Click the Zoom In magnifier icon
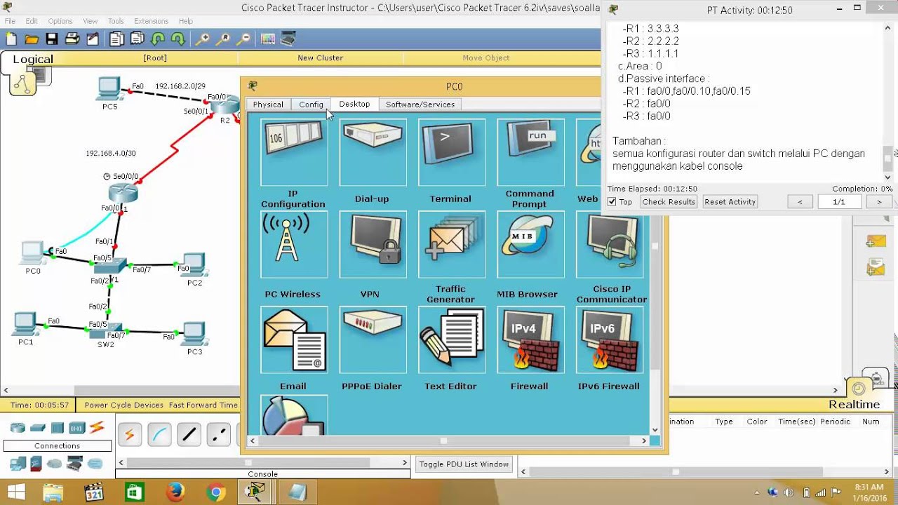Image resolution: width=898 pixels, height=505 pixels. click(202, 39)
